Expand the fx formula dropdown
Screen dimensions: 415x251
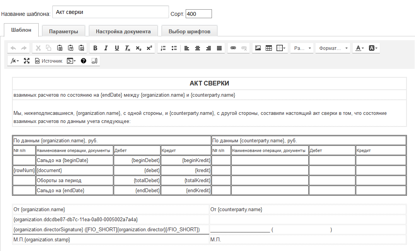(15, 61)
